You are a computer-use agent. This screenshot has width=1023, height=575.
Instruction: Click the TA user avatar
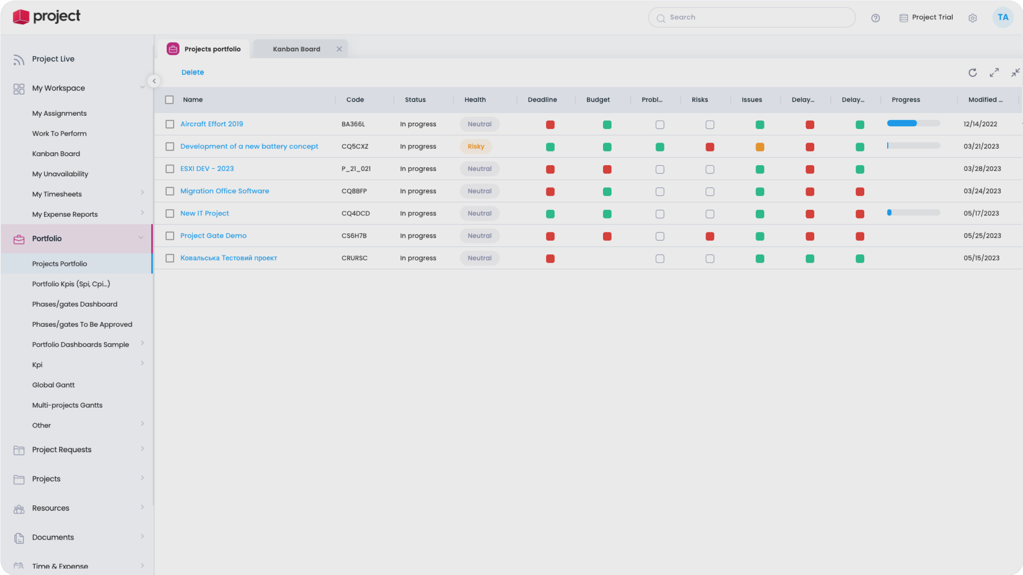click(1003, 18)
